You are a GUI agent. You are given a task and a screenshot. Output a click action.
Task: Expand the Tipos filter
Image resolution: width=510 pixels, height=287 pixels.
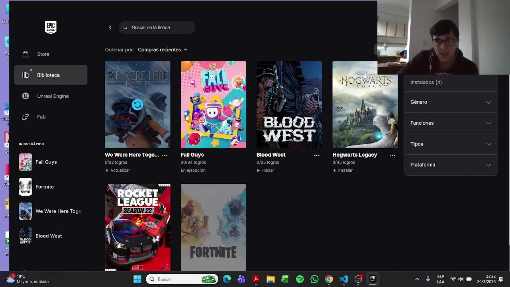click(x=451, y=144)
